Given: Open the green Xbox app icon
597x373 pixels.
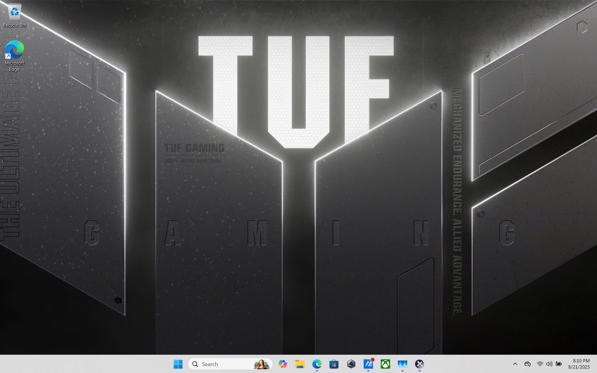Looking at the screenshot, I should 385,364.
